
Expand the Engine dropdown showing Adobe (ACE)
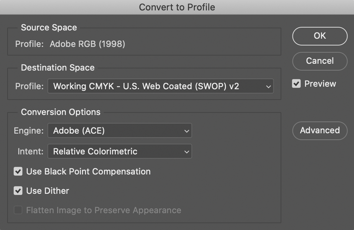[119, 131]
